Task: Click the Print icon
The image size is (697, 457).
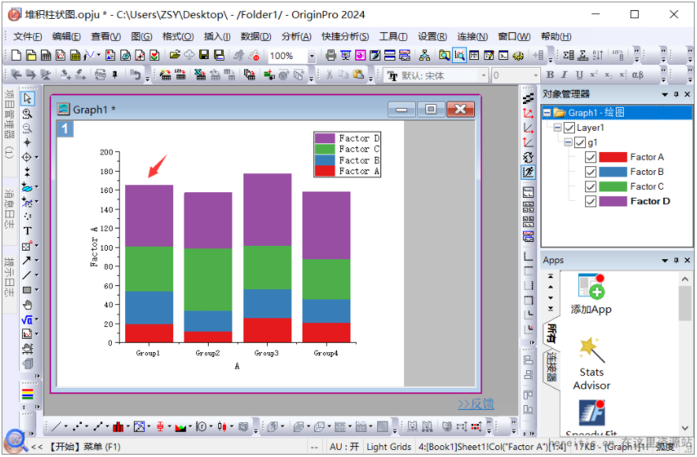Action: 331,55
